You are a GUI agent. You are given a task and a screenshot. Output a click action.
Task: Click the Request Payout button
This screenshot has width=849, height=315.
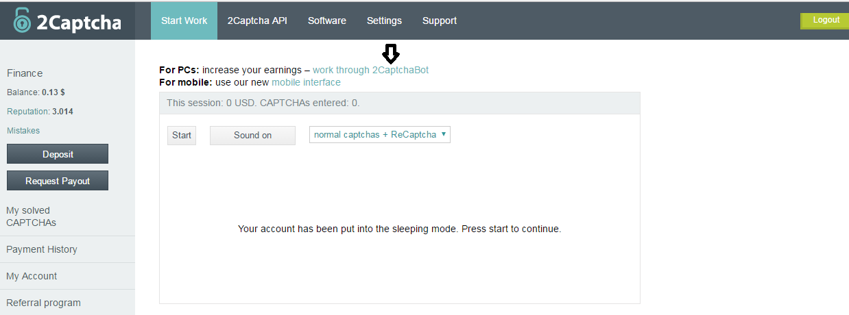coord(58,181)
